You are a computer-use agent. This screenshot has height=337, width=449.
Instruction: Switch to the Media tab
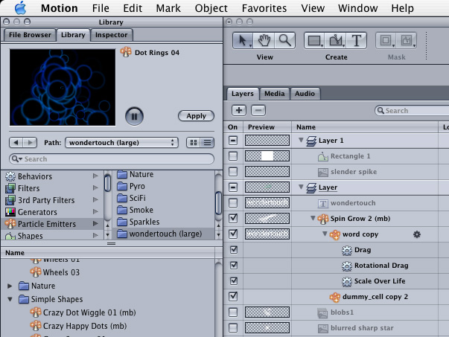[x=274, y=94]
